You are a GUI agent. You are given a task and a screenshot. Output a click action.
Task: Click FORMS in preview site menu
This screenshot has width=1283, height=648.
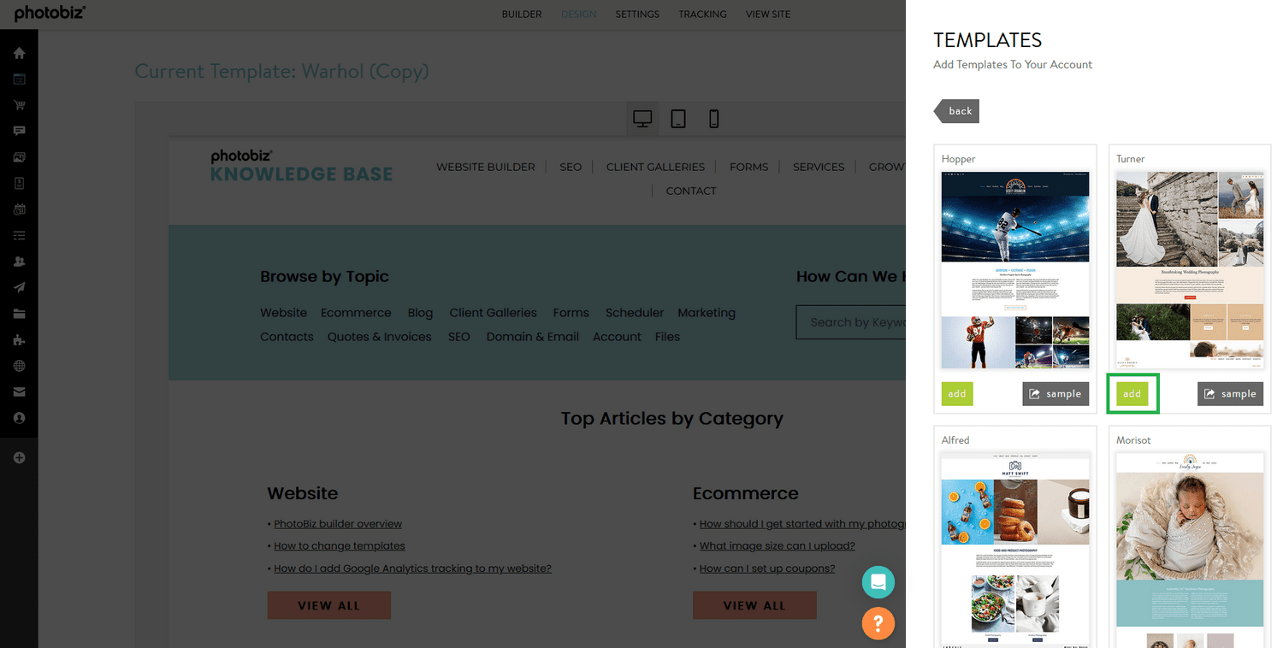(748, 167)
